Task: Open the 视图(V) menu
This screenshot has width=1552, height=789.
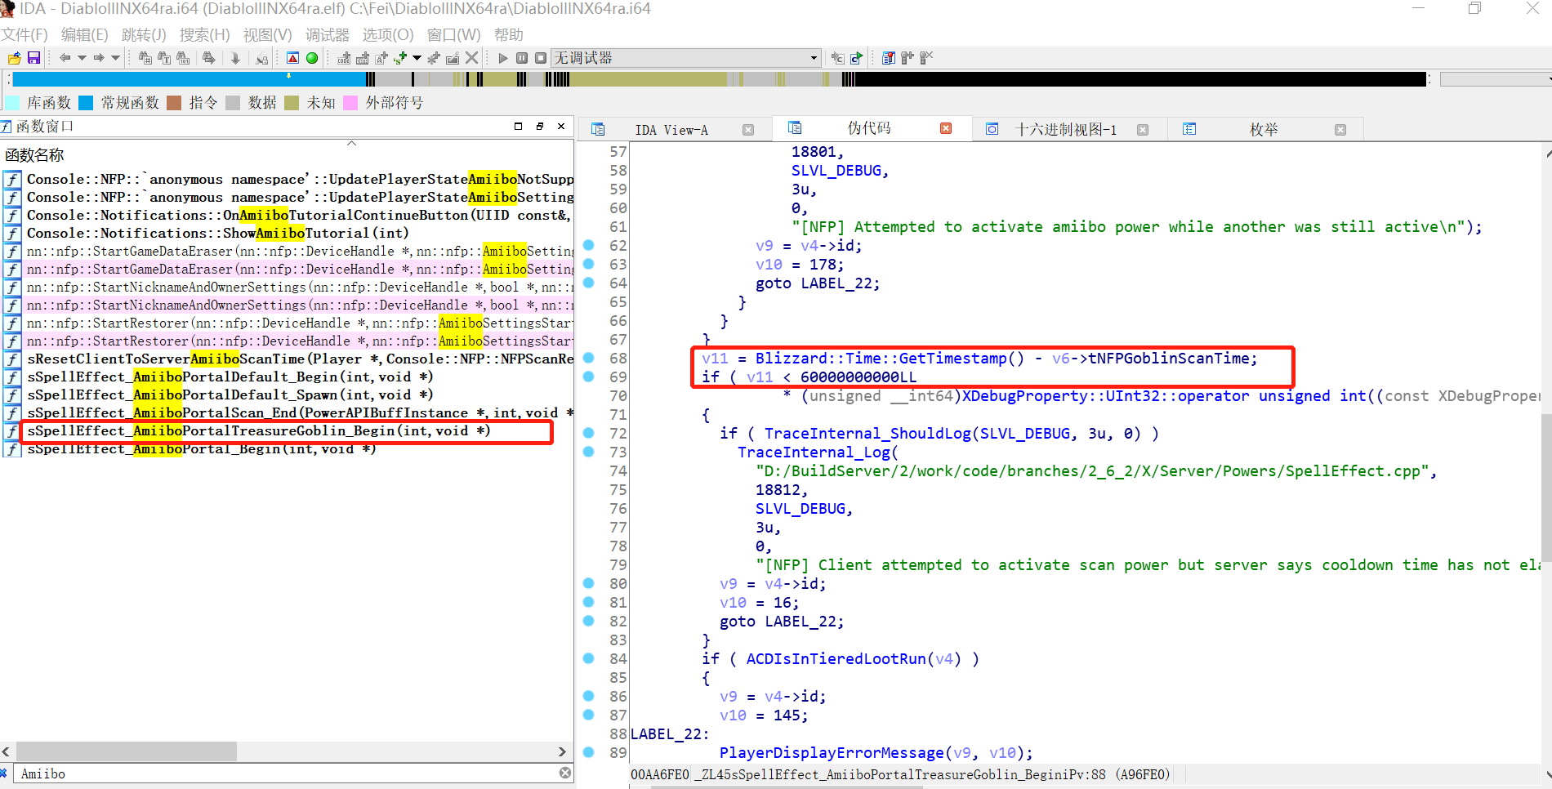Action: pyautogui.click(x=267, y=35)
